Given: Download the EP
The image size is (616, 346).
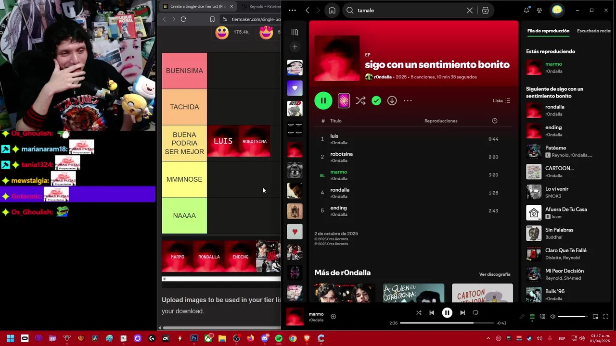Looking at the screenshot, I should (392, 100).
